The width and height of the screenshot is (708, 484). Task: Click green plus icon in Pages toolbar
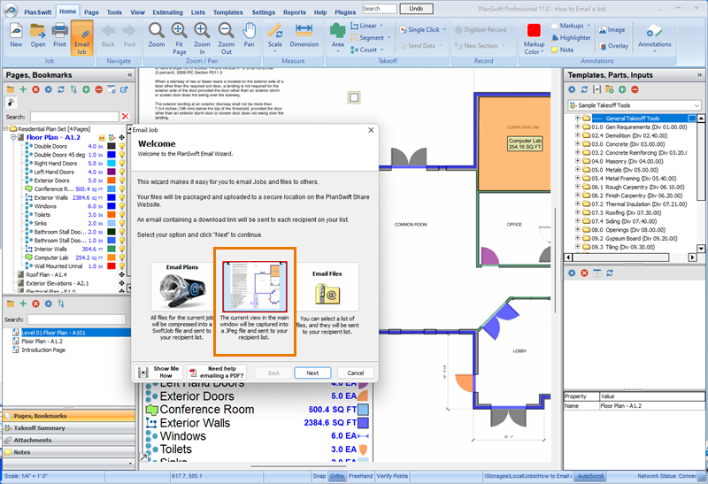pyautogui.click(x=23, y=89)
